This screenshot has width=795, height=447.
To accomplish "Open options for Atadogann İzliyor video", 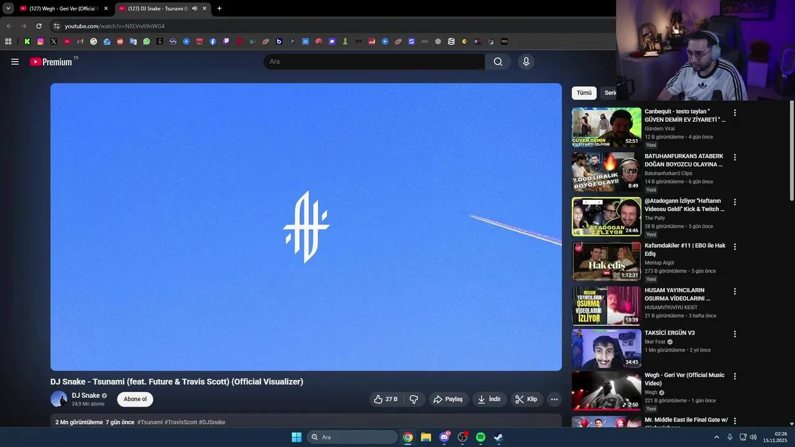I will point(735,202).
